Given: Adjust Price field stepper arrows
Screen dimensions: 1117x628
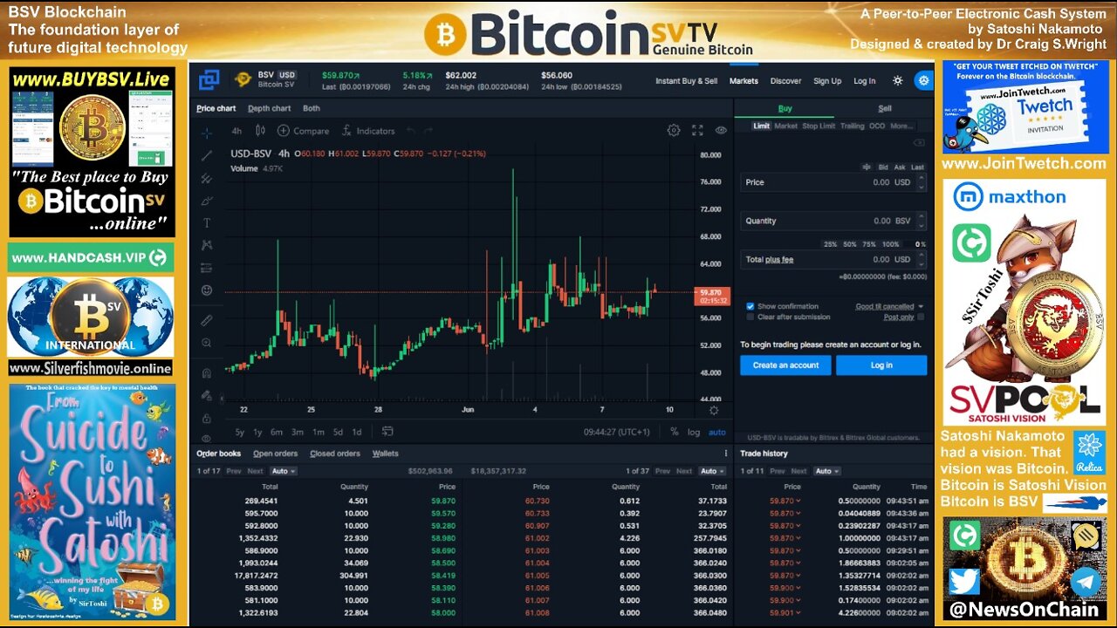Looking at the screenshot, I should (x=922, y=182).
